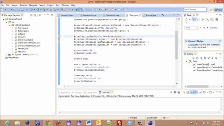Show hidden editor tabs list
Image resolution: width=224 pixels, height=126 pixels.
pyautogui.click(x=162, y=15)
